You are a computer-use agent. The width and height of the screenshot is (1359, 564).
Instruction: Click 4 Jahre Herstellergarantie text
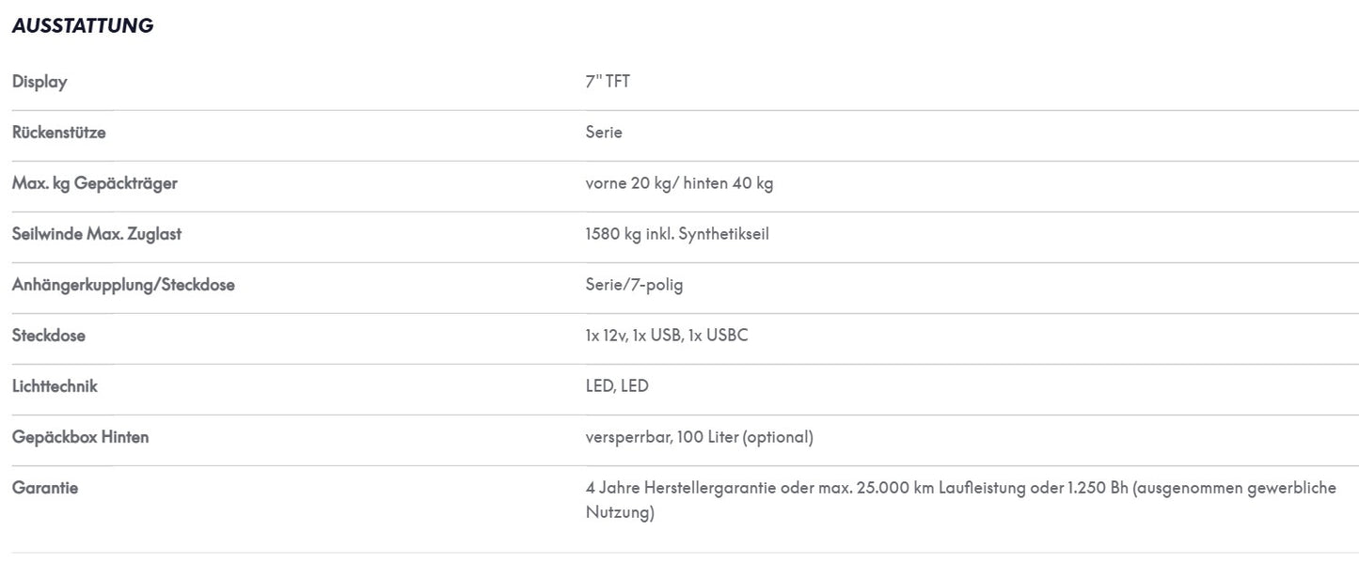[x=681, y=488]
